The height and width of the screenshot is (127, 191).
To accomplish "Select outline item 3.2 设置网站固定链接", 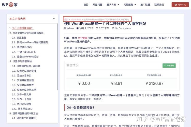I will click(26, 71).
